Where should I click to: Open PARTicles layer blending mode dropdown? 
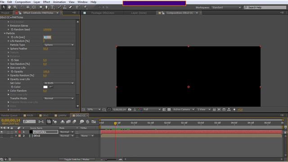pyautogui.click(x=67, y=132)
